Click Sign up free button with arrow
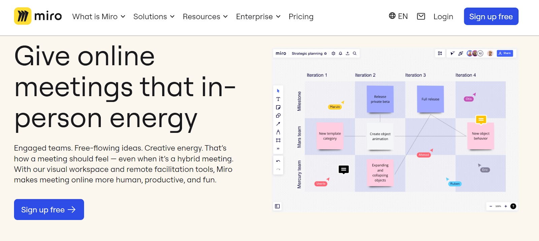Screen dimensions: 539x241 click(49, 210)
